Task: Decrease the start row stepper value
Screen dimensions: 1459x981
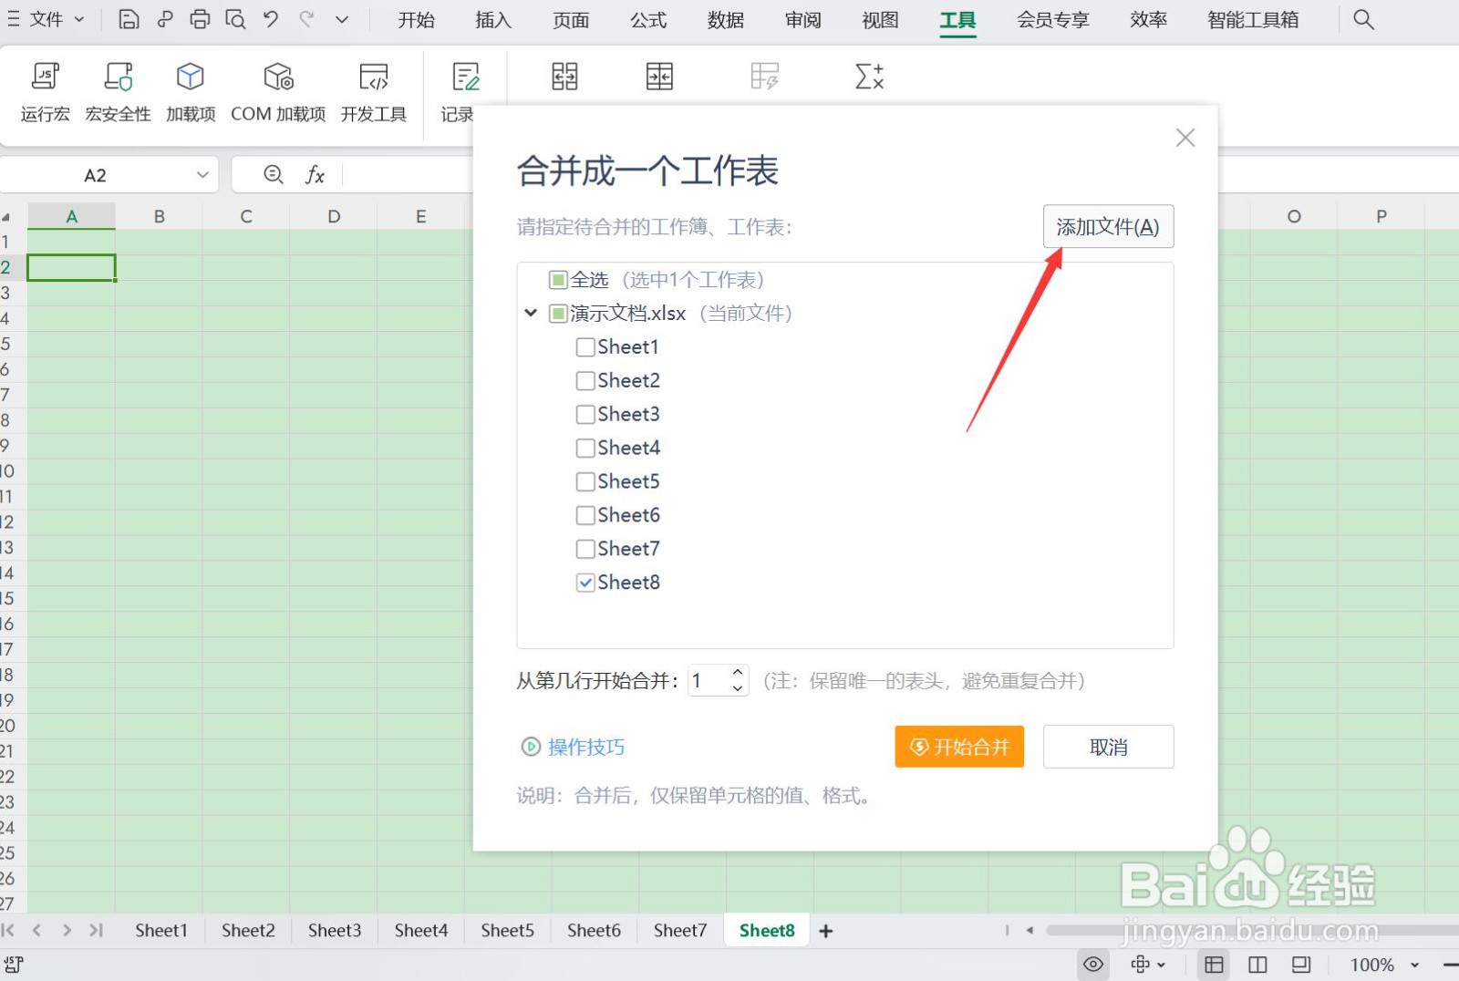Action: (x=738, y=687)
